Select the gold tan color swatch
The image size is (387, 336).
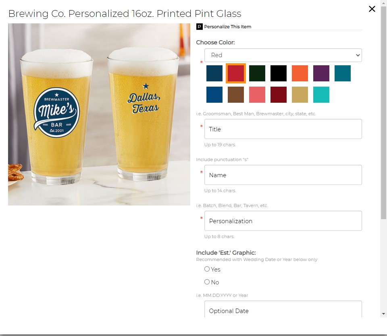click(300, 95)
